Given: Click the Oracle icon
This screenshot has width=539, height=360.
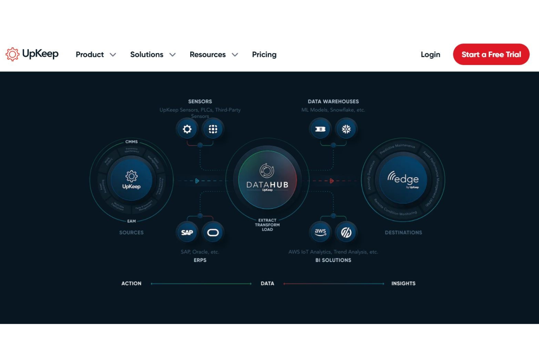Looking at the screenshot, I should click(213, 232).
